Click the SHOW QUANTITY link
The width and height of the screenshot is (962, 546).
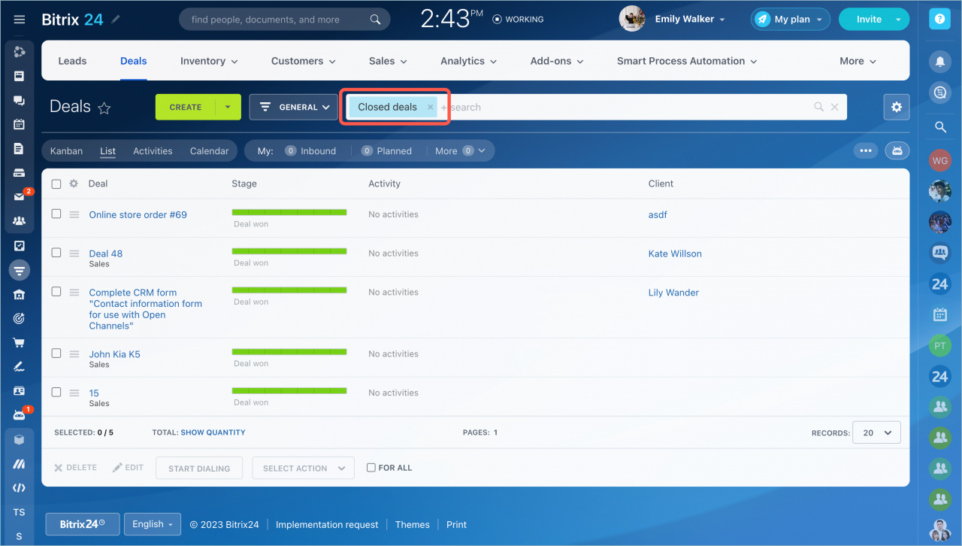pyautogui.click(x=213, y=432)
